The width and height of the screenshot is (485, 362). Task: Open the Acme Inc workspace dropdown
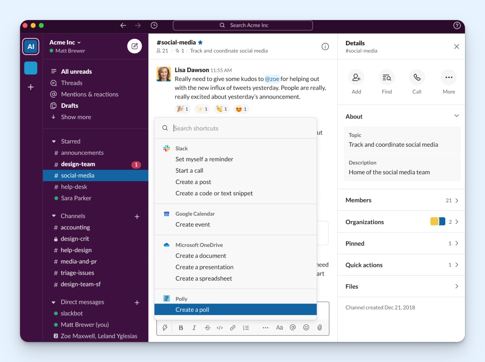pos(65,42)
